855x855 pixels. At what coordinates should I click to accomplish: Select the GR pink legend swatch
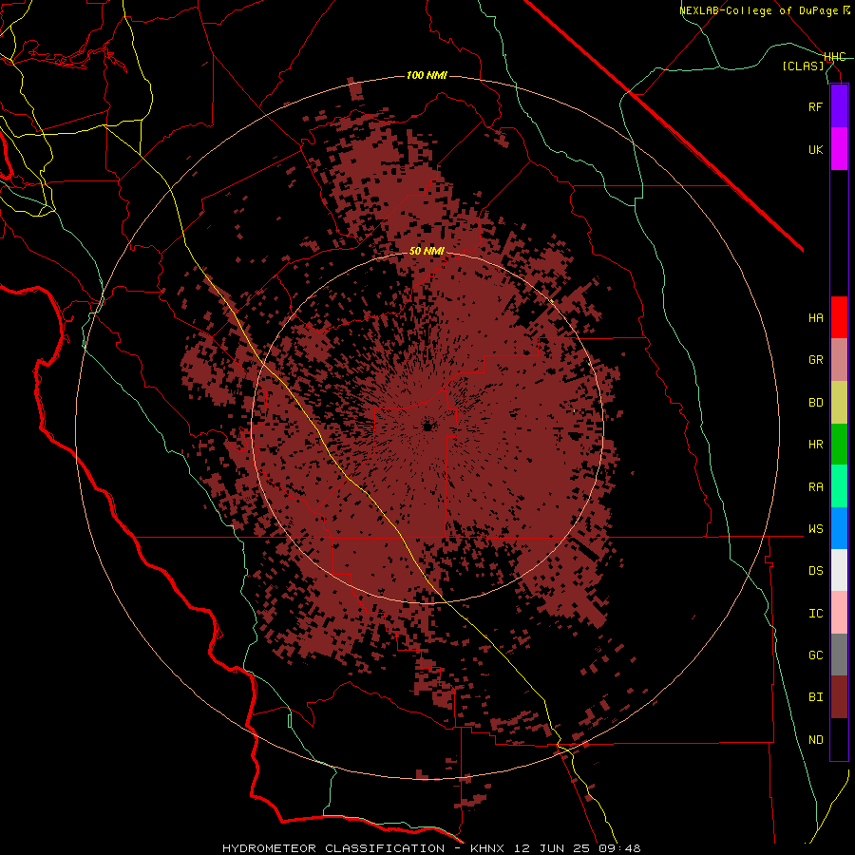[x=839, y=360]
